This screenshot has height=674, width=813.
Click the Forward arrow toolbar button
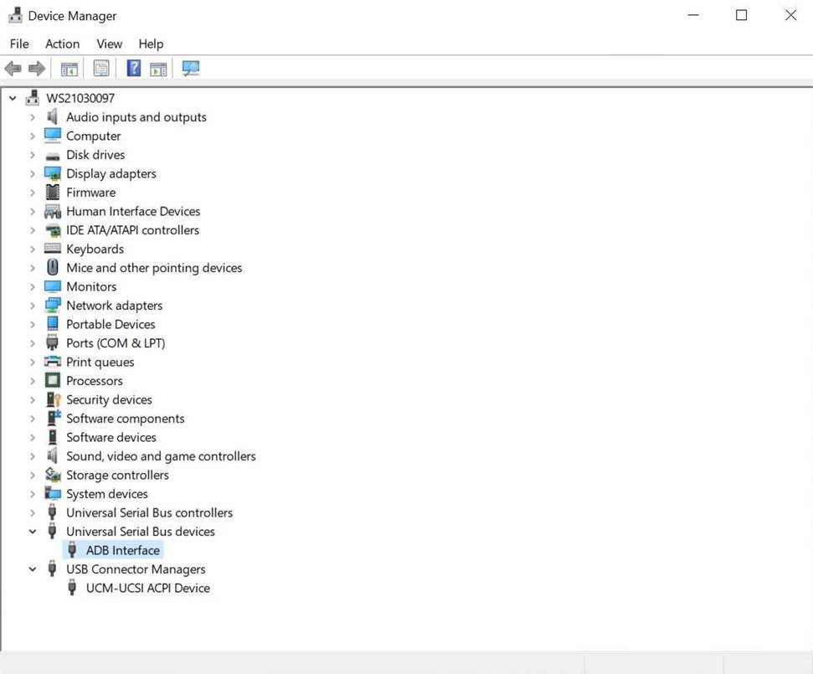(37, 69)
